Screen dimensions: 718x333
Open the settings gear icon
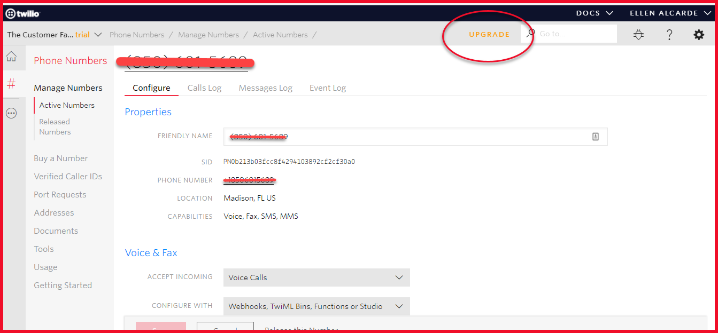(x=699, y=35)
